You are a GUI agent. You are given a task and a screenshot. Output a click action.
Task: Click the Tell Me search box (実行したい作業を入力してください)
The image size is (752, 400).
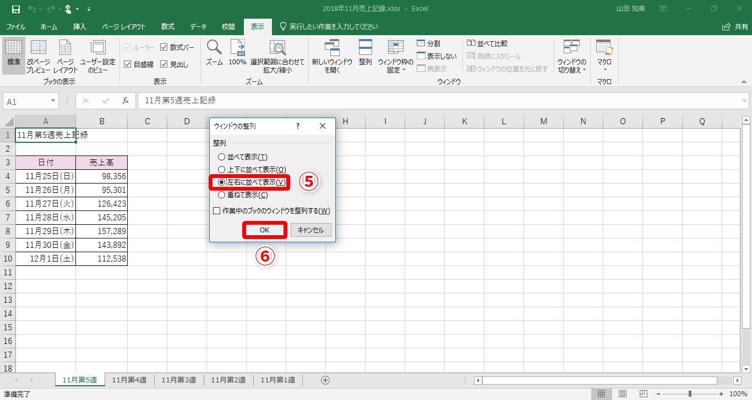coord(329,26)
